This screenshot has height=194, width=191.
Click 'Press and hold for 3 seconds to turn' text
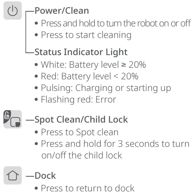[x=115, y=144]
